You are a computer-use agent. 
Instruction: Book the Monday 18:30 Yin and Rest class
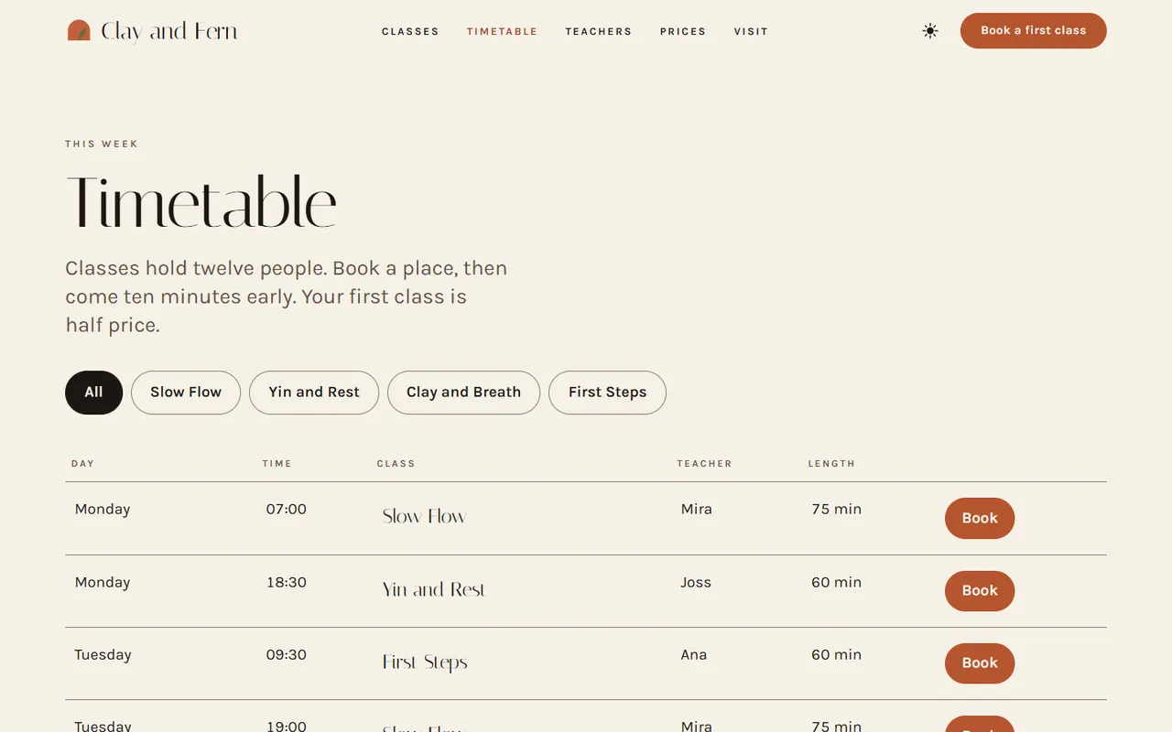coord(980,591)
